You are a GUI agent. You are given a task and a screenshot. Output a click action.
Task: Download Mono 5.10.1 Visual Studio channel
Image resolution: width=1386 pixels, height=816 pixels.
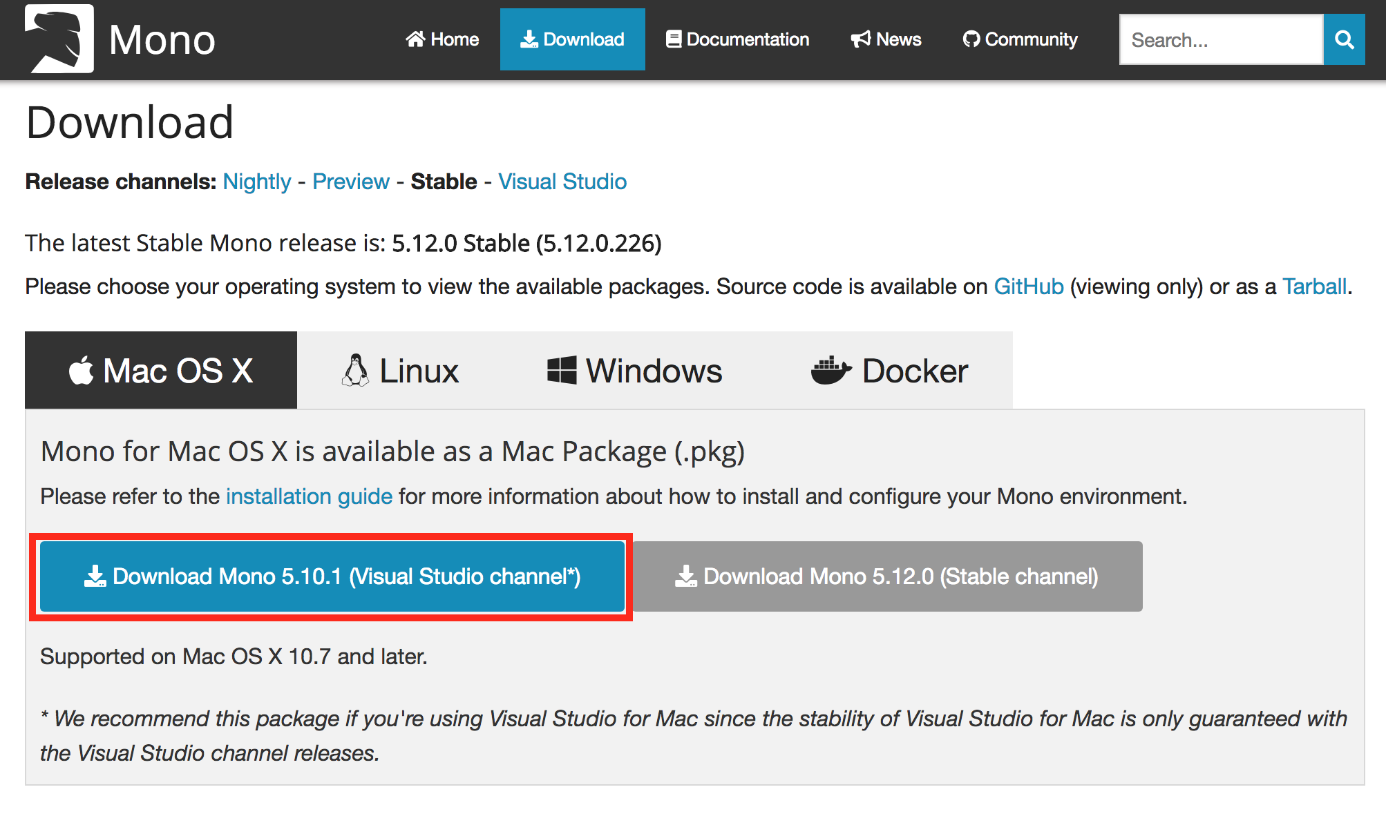click(x=332, y=576)
